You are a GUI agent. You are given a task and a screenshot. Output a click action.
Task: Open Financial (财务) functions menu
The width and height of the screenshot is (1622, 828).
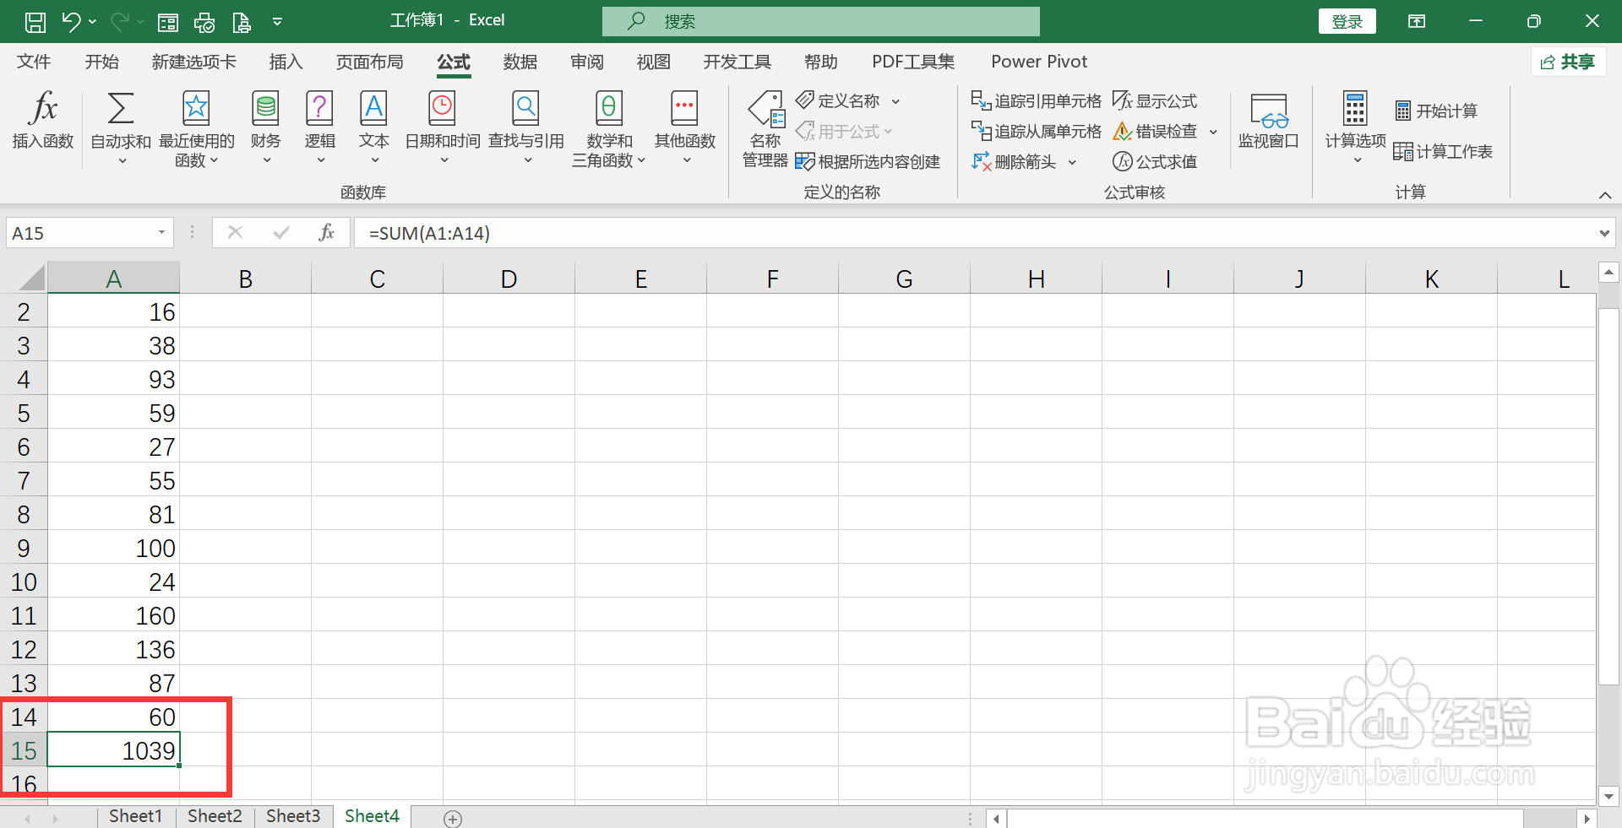click(x=265, y=127)
